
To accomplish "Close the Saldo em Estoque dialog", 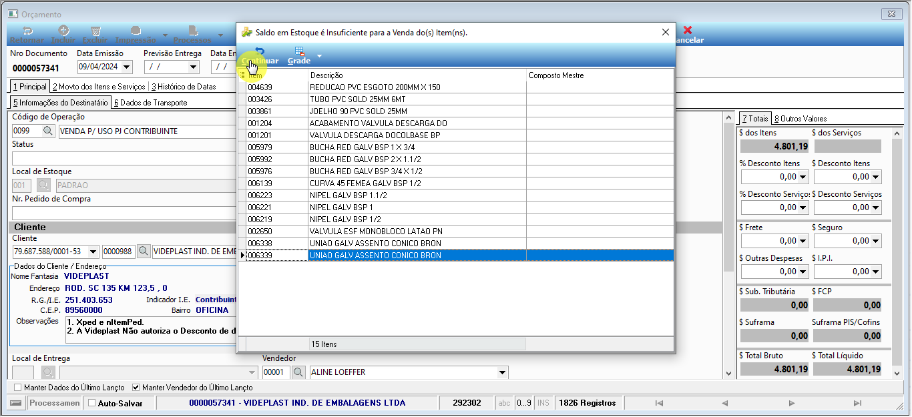I will [665, 32].
